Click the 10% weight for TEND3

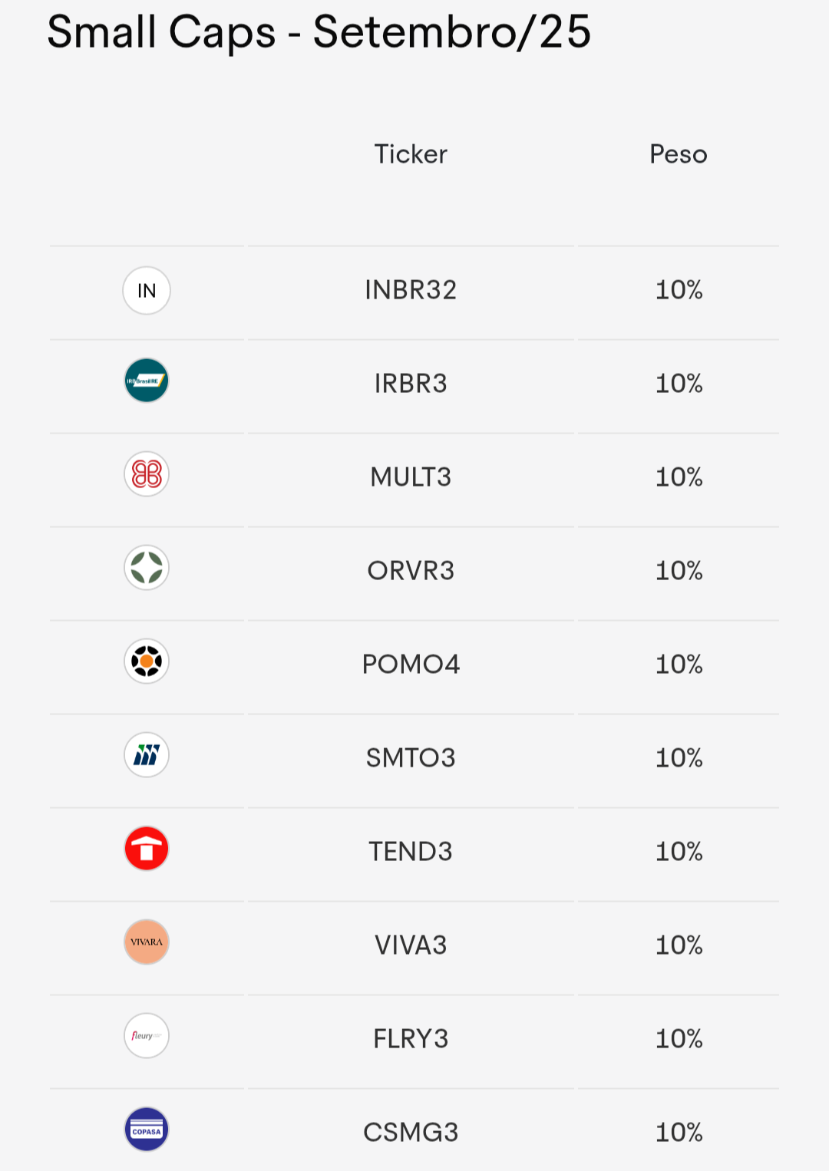point(679,852)
